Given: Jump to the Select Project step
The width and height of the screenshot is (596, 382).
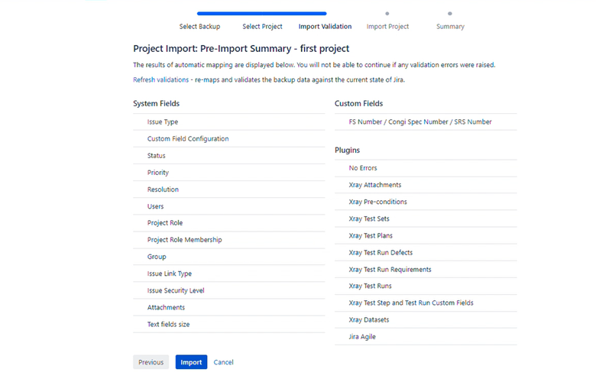Looking at the screenshot, I should (262, 26).
